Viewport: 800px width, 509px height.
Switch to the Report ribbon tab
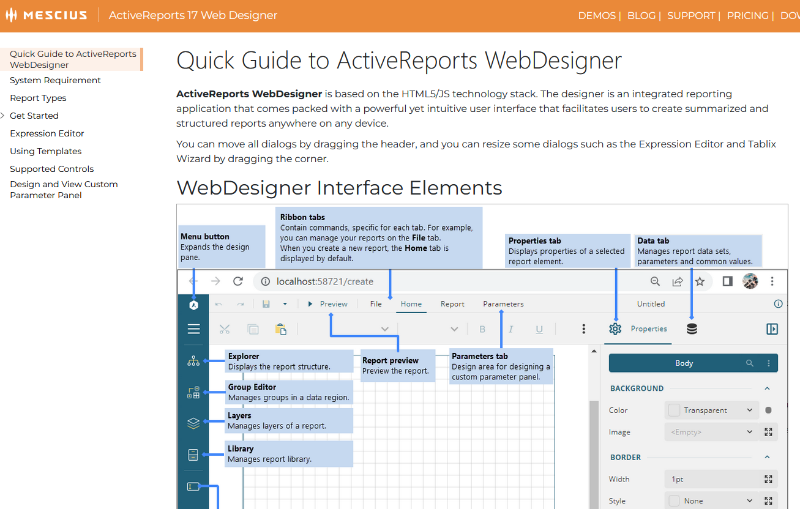point(452,303)
